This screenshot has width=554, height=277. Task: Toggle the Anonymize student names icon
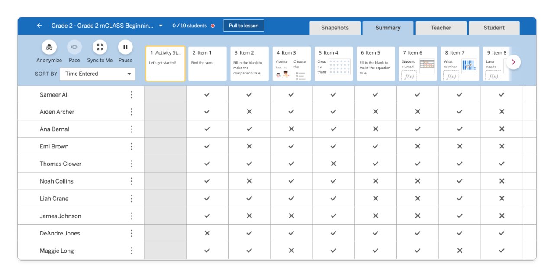[49, 47]
